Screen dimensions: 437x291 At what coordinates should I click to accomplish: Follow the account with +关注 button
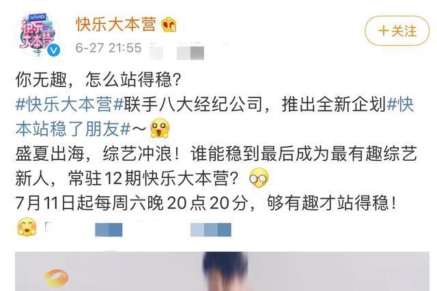(397, 31)
